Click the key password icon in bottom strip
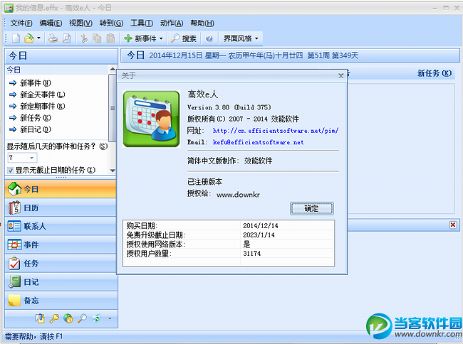463x344 pixels. 54,318
